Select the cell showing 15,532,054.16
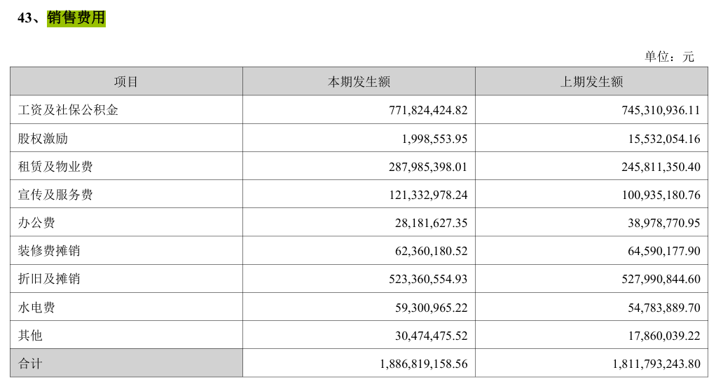The height and width of the screenshot is (384, 716). coord(660,139)
